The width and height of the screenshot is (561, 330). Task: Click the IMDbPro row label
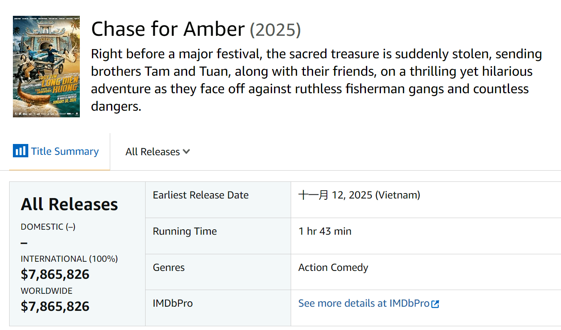pos(173,303)
